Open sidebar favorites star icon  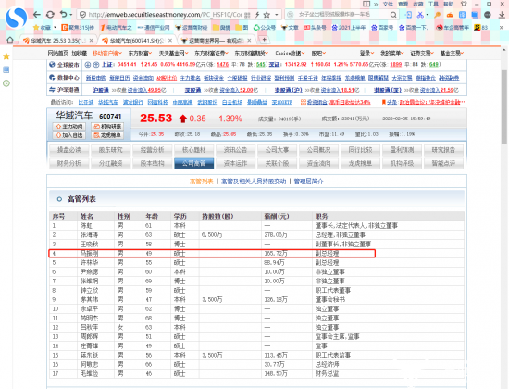point(6,56)
